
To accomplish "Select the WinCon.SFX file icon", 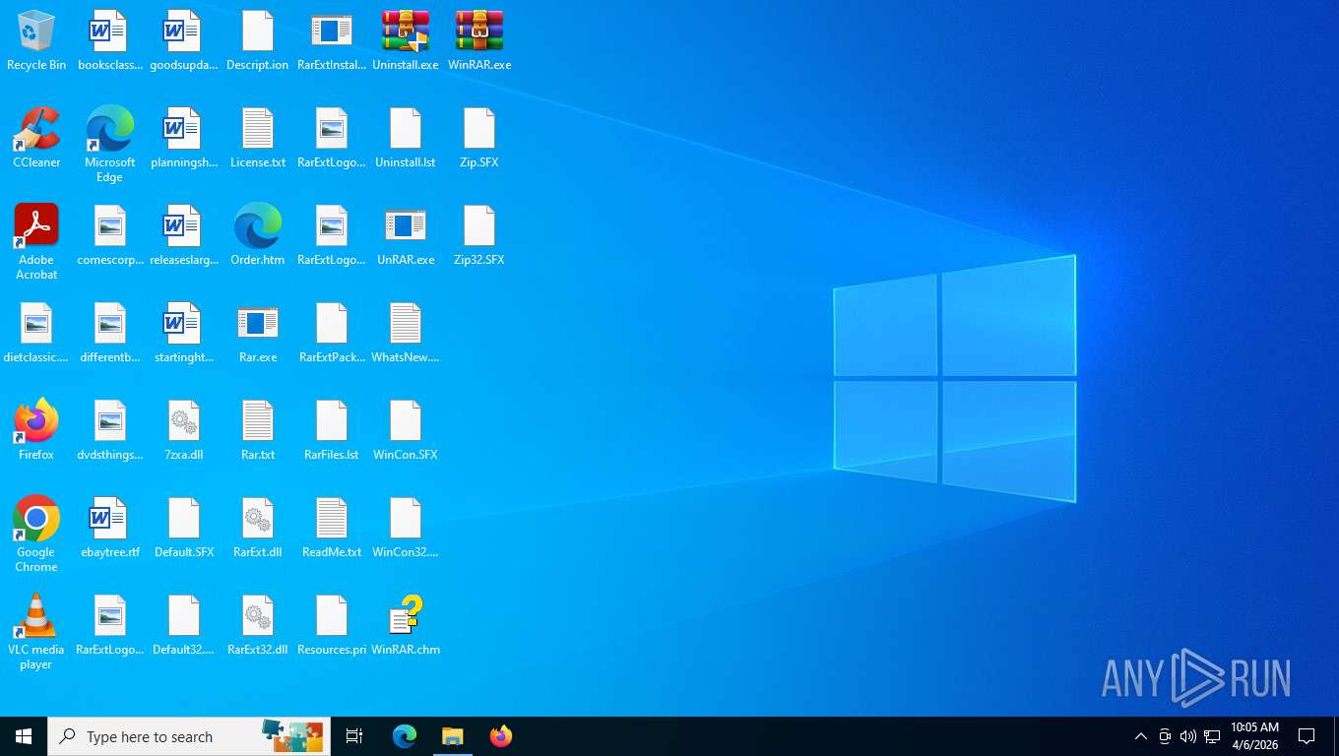I will [x=406, y=431].
